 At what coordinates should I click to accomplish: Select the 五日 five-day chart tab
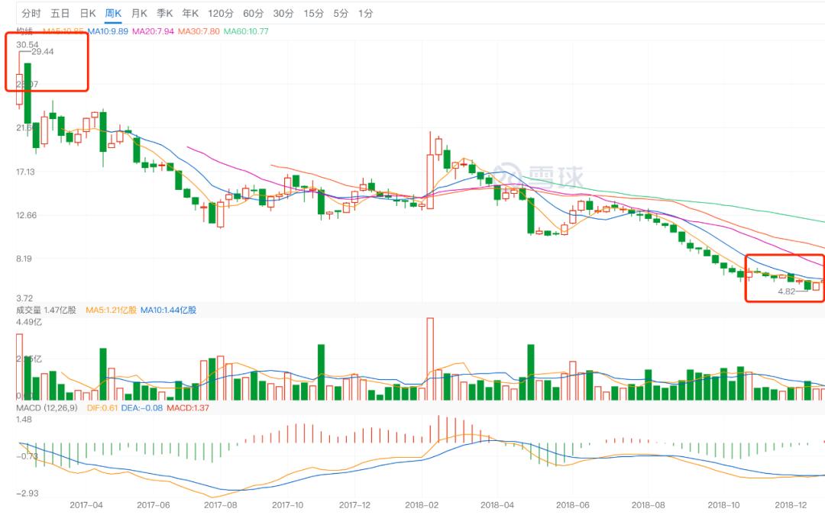(x=60, y=14)
